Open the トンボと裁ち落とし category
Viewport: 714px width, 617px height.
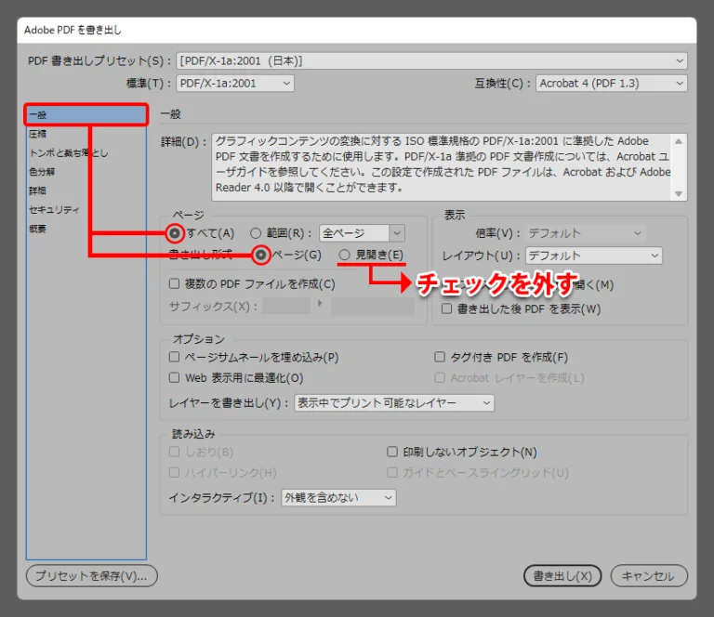tap(67, 152)
